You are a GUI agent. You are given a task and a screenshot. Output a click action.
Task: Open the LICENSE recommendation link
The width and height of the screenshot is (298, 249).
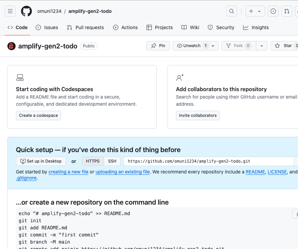pyautogui.click(x=277, y=172)
